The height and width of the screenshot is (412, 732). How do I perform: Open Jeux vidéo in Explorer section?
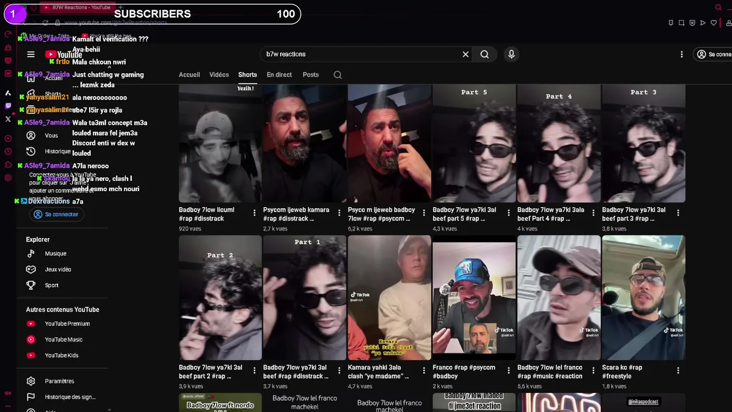58,270
